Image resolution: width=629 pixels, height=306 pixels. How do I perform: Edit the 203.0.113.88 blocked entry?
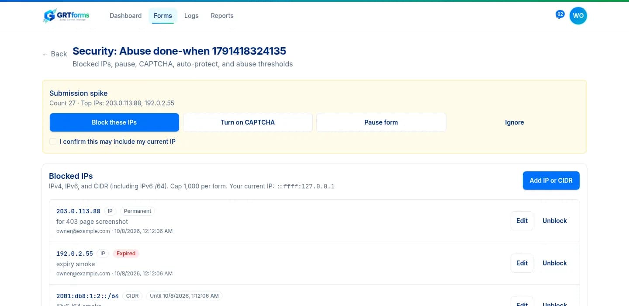(x=522, y=221)
